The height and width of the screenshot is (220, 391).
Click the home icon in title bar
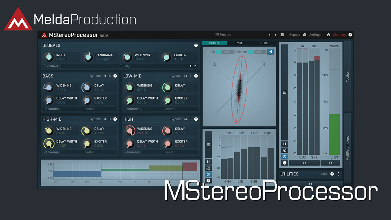328,35
